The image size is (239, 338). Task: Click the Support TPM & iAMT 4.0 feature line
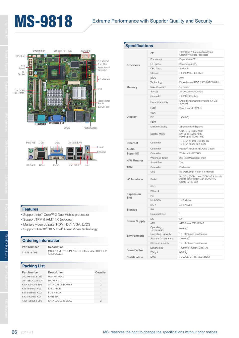pos(47,220)
